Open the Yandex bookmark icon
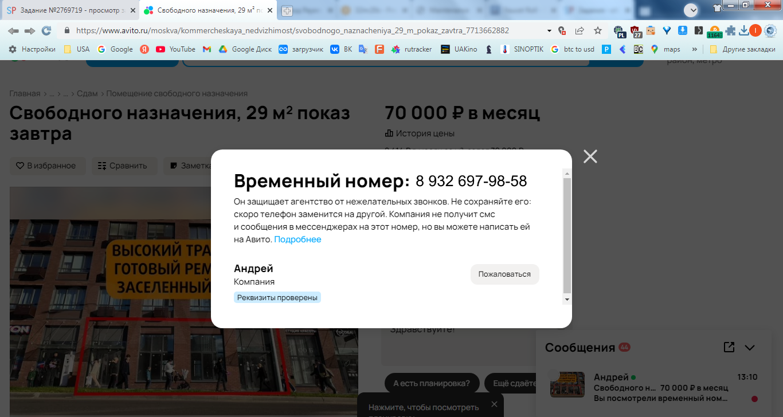This screenshot has width=783, height=417. pos(144,49)
